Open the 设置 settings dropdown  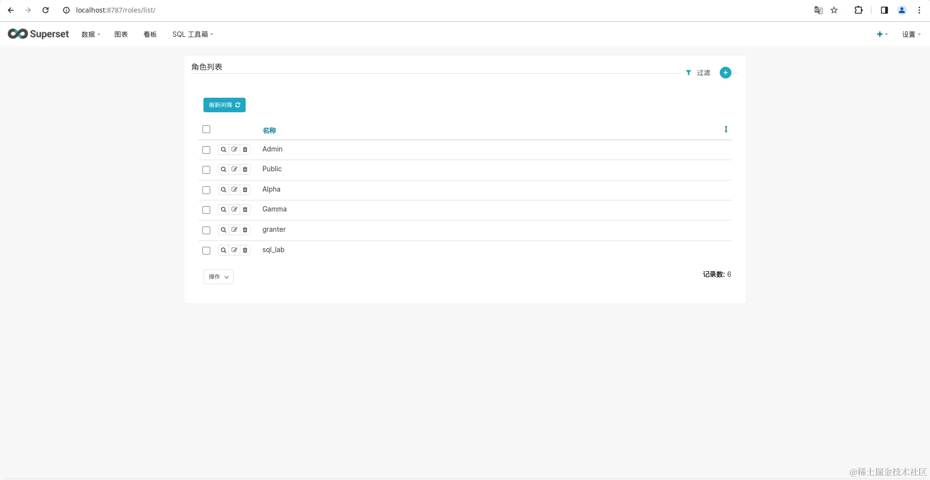pos(911,34)
